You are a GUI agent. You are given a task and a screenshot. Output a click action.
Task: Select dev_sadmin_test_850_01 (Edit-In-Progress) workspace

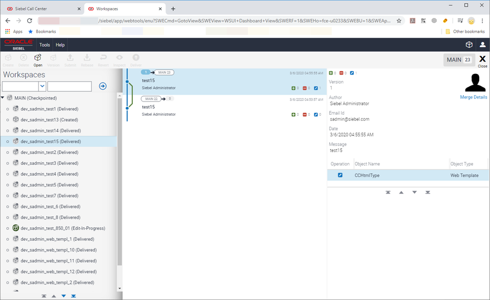pos(63,228)
